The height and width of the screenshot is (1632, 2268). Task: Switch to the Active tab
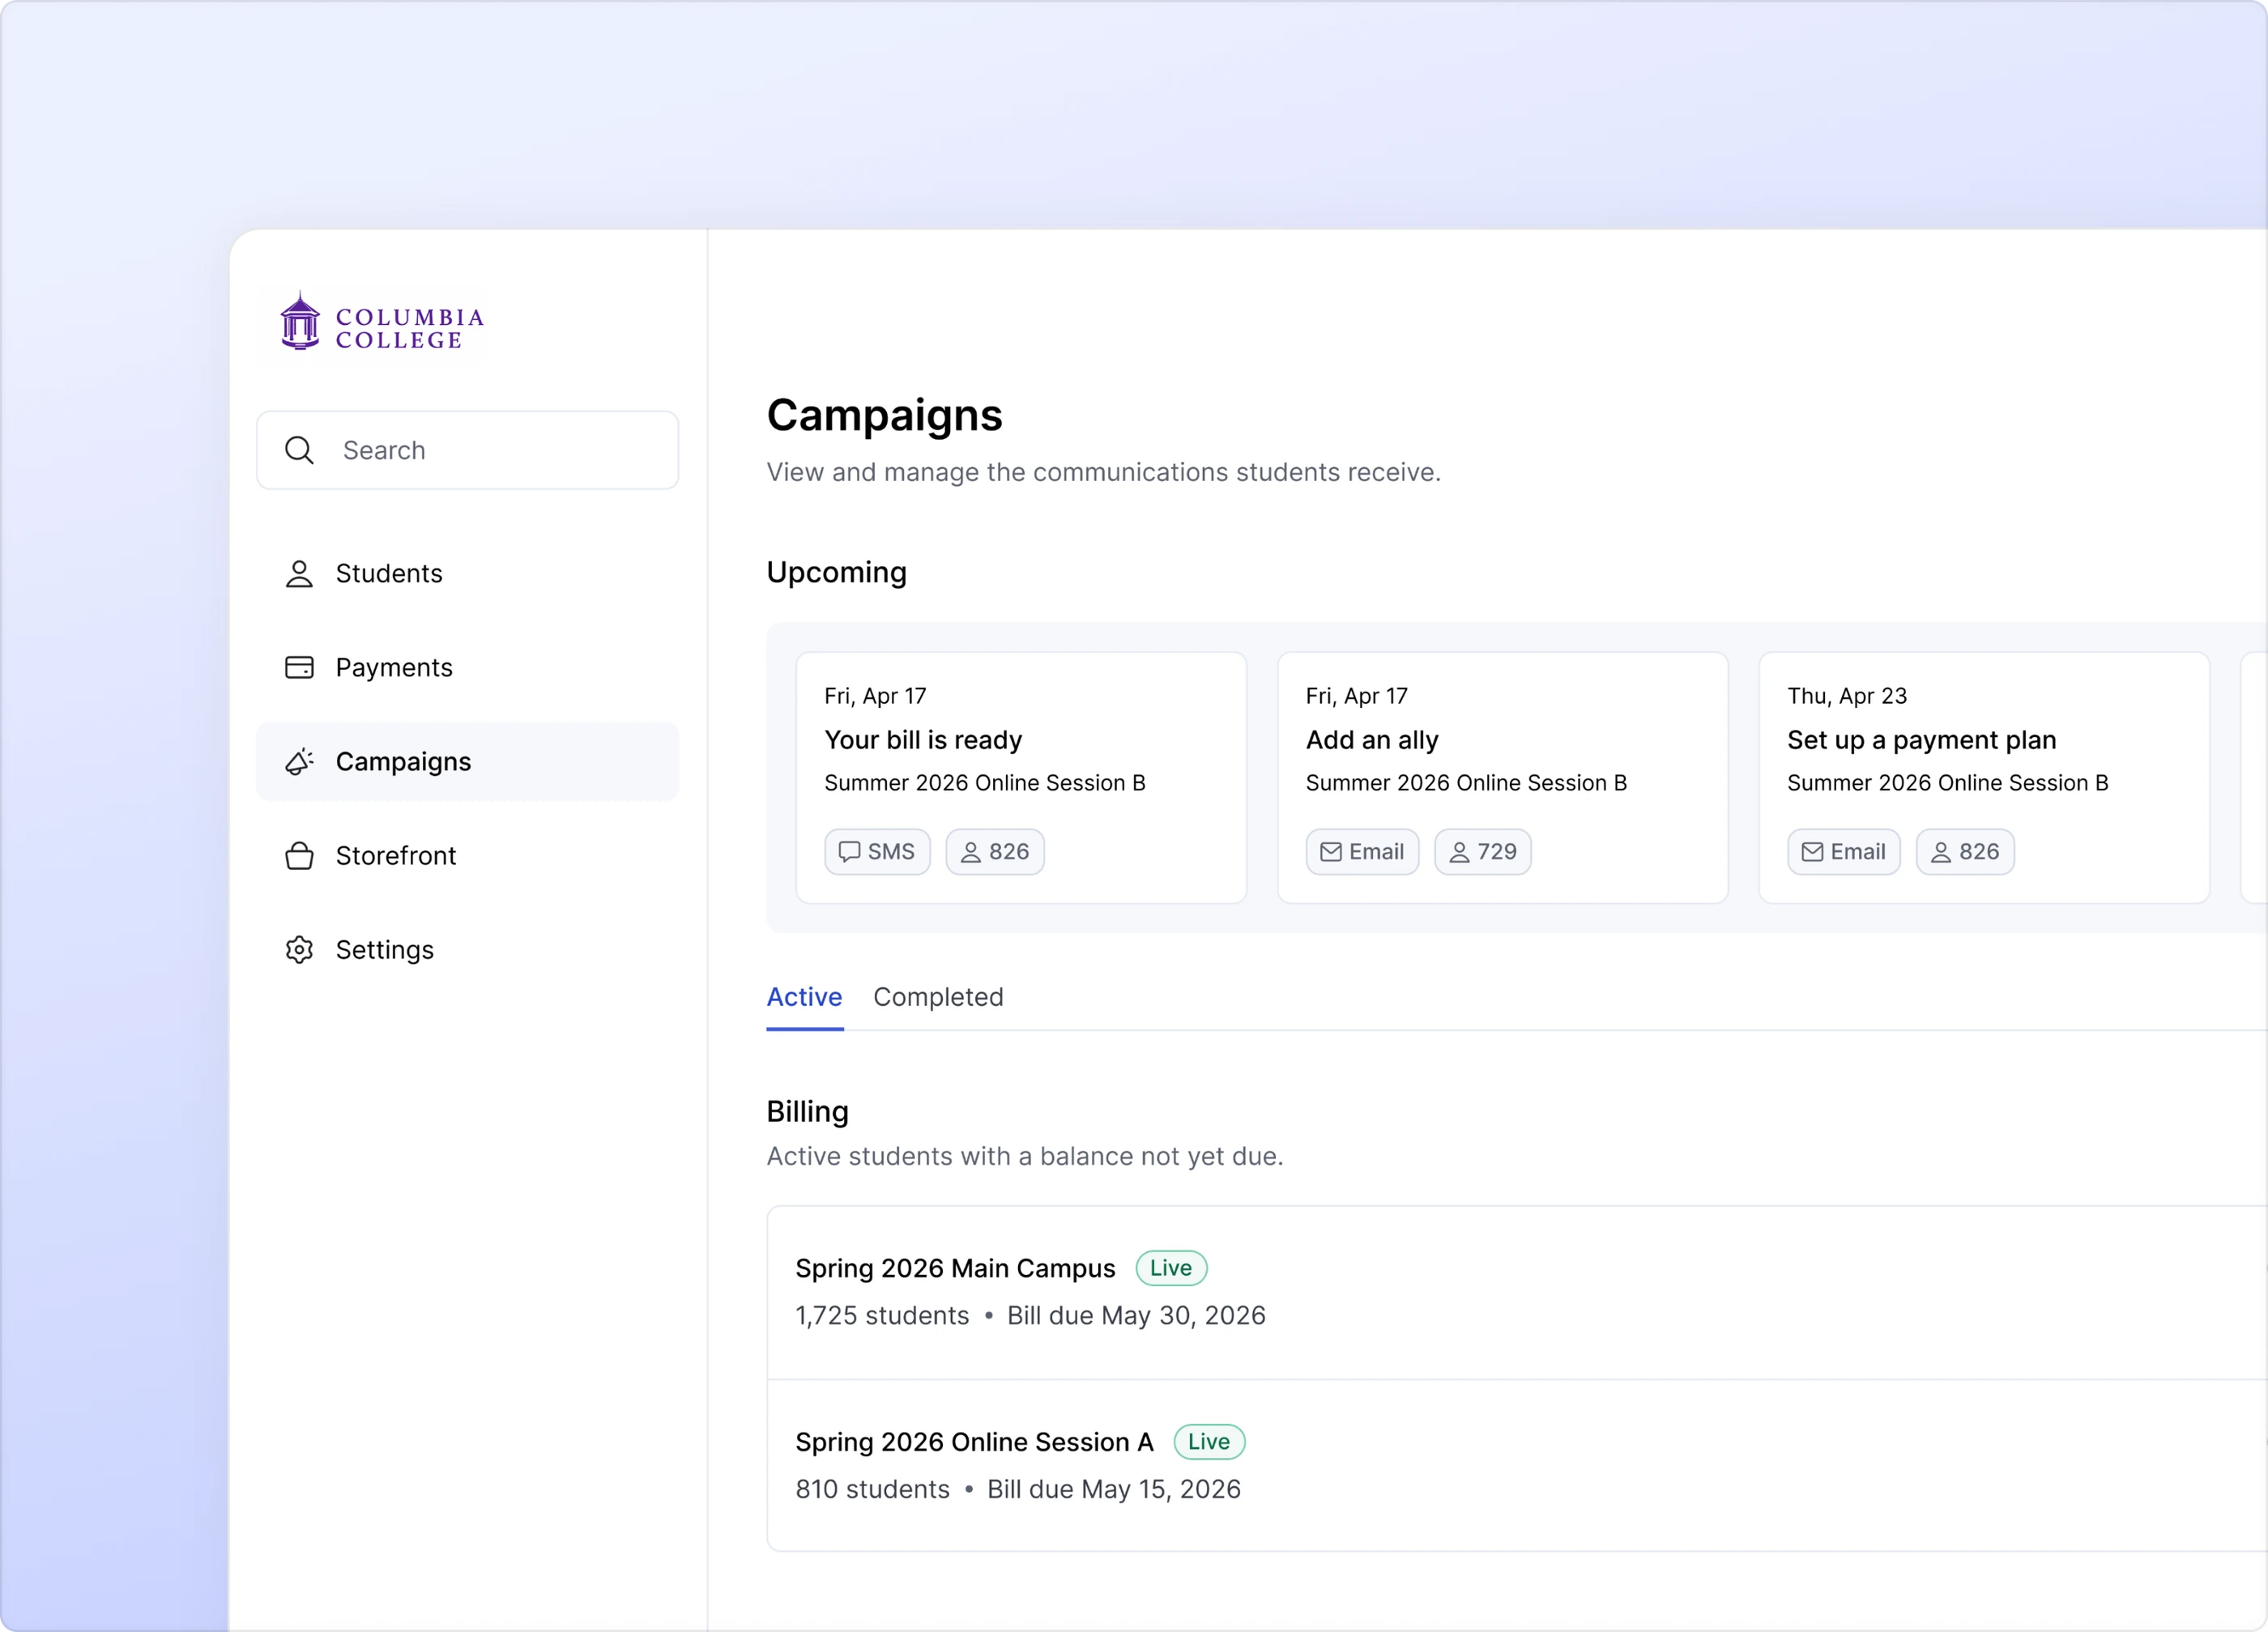(x=804, y=997)
